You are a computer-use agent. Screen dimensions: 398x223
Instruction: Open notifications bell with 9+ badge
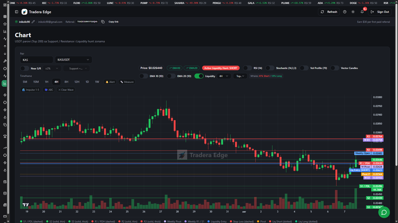pos(362,12)
